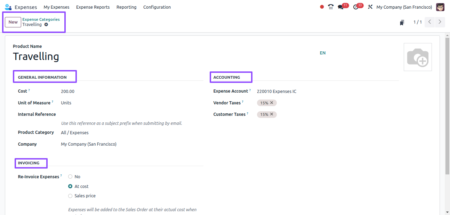The image size is (450, 215).
Task: Click the bookmark save icon near pager
Action: [402, 22]
